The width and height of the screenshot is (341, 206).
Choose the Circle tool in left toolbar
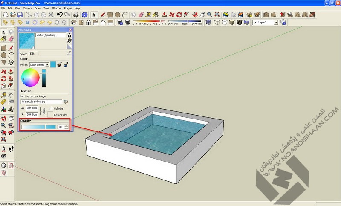[4, 55]
